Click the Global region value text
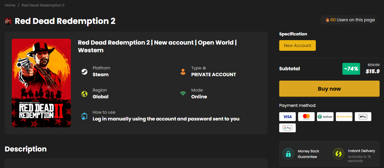This screenshot has width=384, height=168. 101,97
